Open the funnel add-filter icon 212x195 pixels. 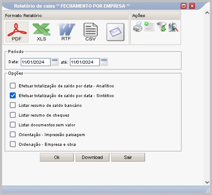tap(162, 26)
